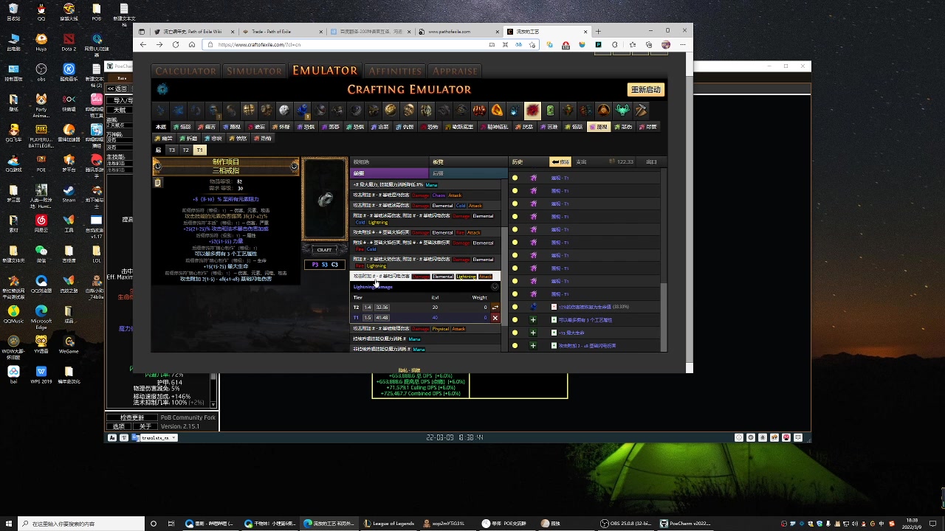Screen dimensions: 945x531
Task: Switch to Trade - Path of Exile browser tab
Action: point(281,32)
